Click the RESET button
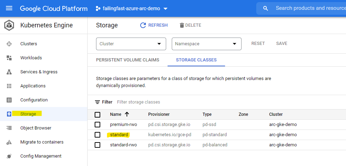 click(258, 44)
